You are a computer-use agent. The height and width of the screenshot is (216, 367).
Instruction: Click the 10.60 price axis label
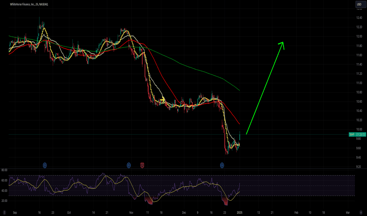(359, 102)
